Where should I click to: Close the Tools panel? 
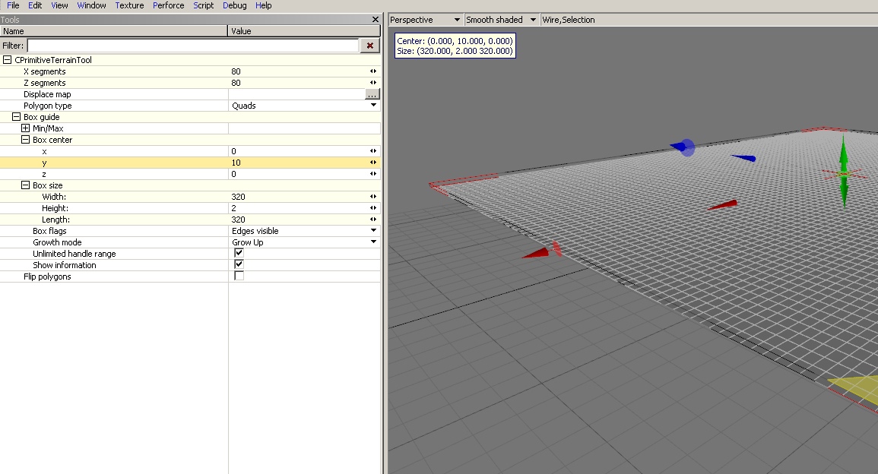pyautogui.click(x=376, y=20)
